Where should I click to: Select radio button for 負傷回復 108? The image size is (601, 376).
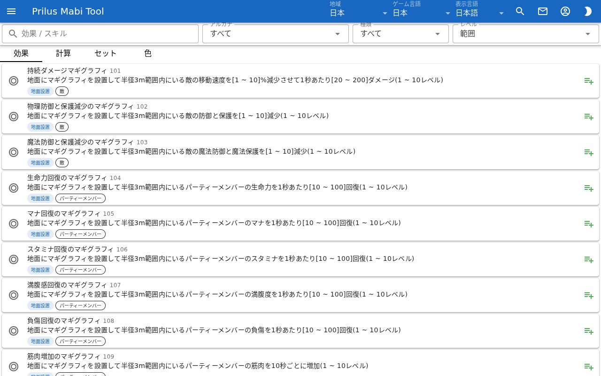click(x=14, y=331)
